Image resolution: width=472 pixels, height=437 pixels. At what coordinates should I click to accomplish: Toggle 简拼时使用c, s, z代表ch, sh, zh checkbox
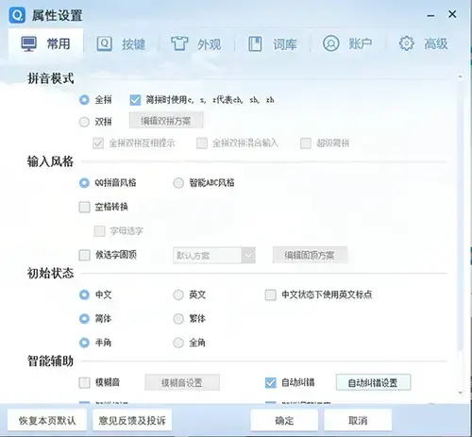[x=135, y=100]
